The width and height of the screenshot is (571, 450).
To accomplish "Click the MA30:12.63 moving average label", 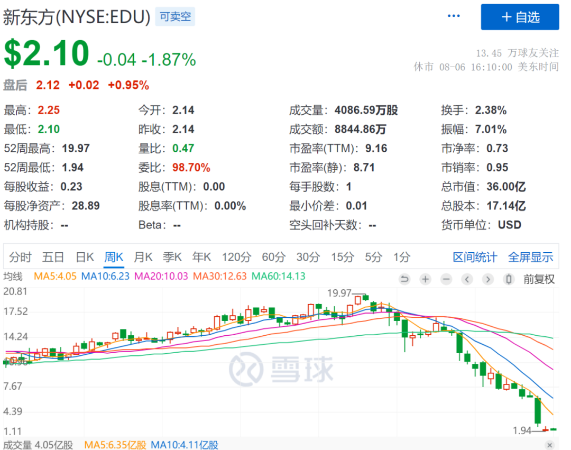I will [x=220, y=277].
